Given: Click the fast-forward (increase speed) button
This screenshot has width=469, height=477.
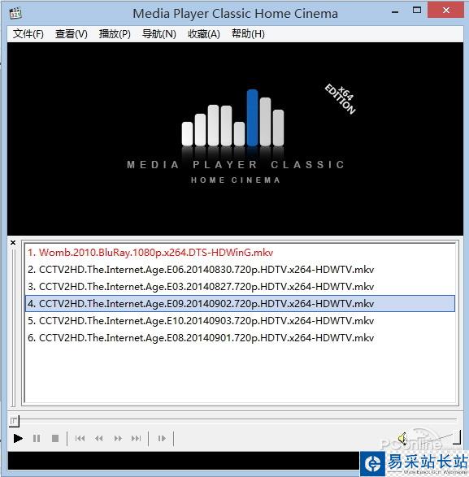Looking at the screenshot, I should pyautogui.click(x=118, y=438).
